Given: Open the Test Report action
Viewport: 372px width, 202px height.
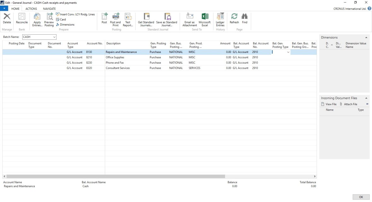Looking at the screenshot, I should pos(128,19).
